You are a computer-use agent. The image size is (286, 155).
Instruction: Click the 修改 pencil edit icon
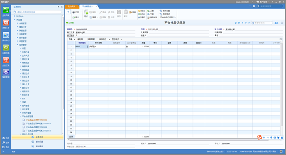click(100, 12)
